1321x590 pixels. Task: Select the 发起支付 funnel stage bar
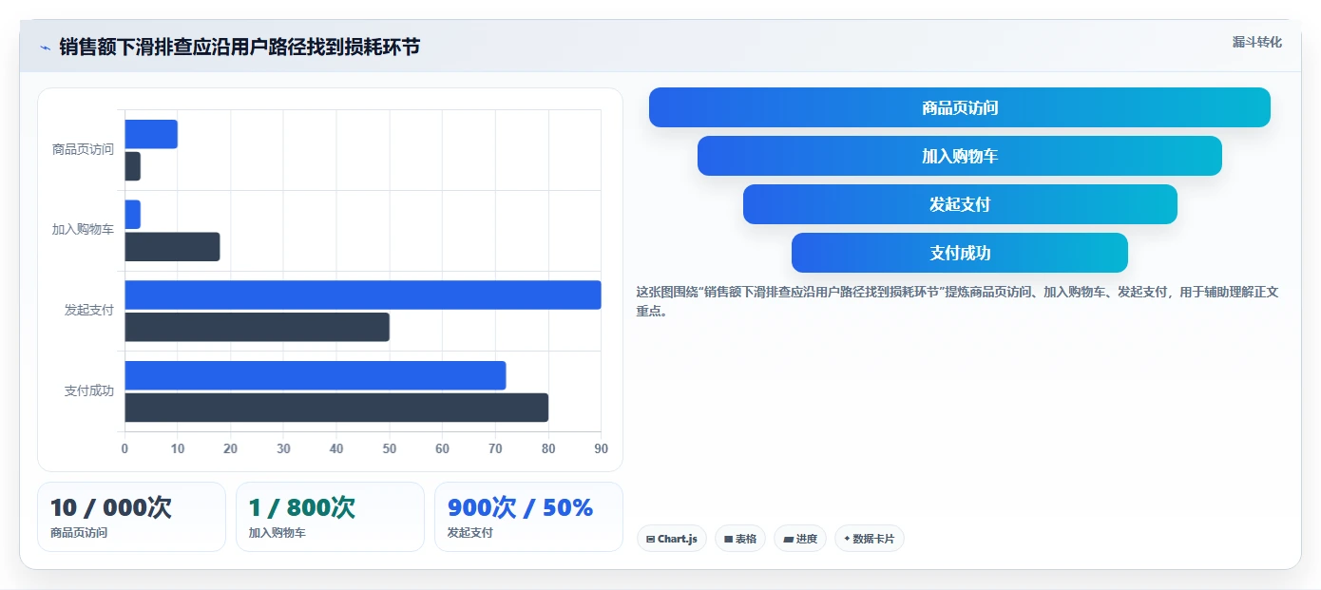pos(960,204)
